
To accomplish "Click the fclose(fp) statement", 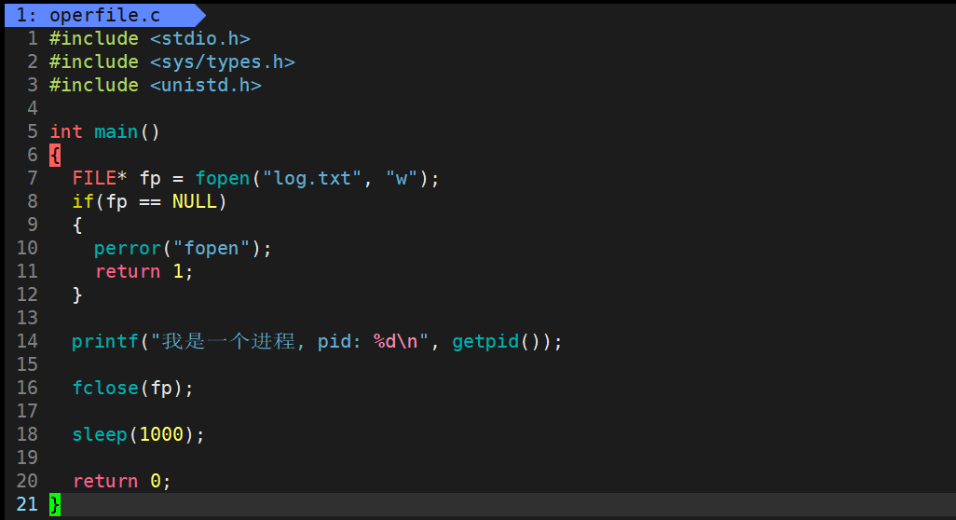I will [132, 388].
